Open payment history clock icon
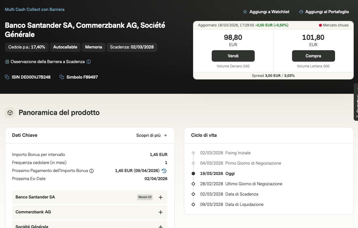The width and height of the screenshot is (358, 228). click(164, 171)
